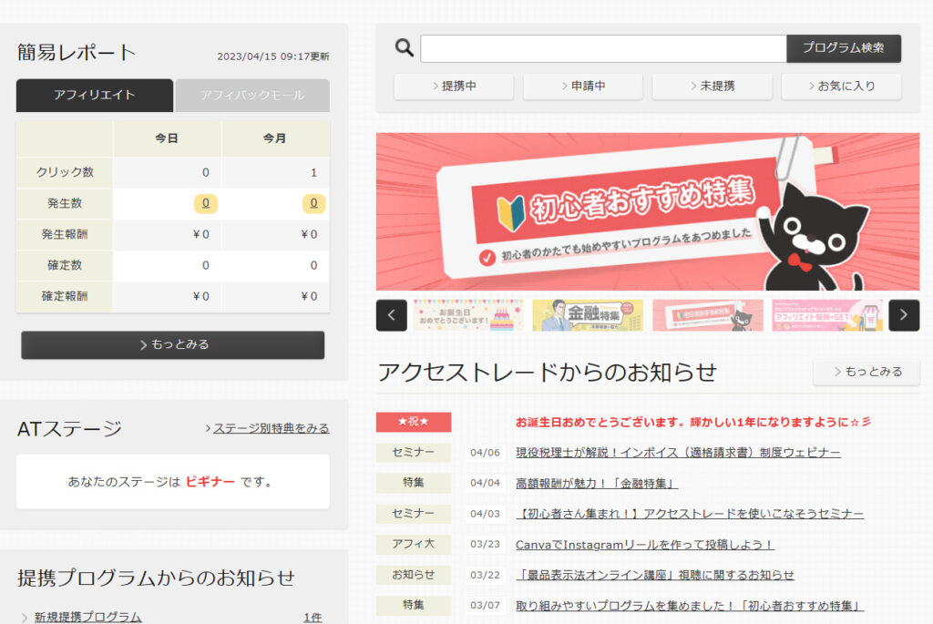Open the インボイス制度ウェビナー news link
Screen dimensions: 933x624
[x=678, y=453]
